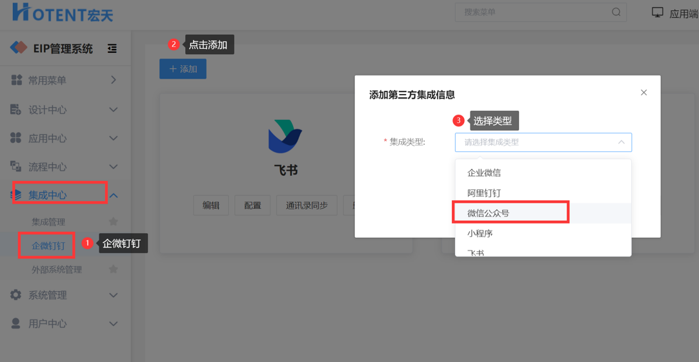Select 微信公众号 from the list
This screenshot has width=699, height=362.
543,213
